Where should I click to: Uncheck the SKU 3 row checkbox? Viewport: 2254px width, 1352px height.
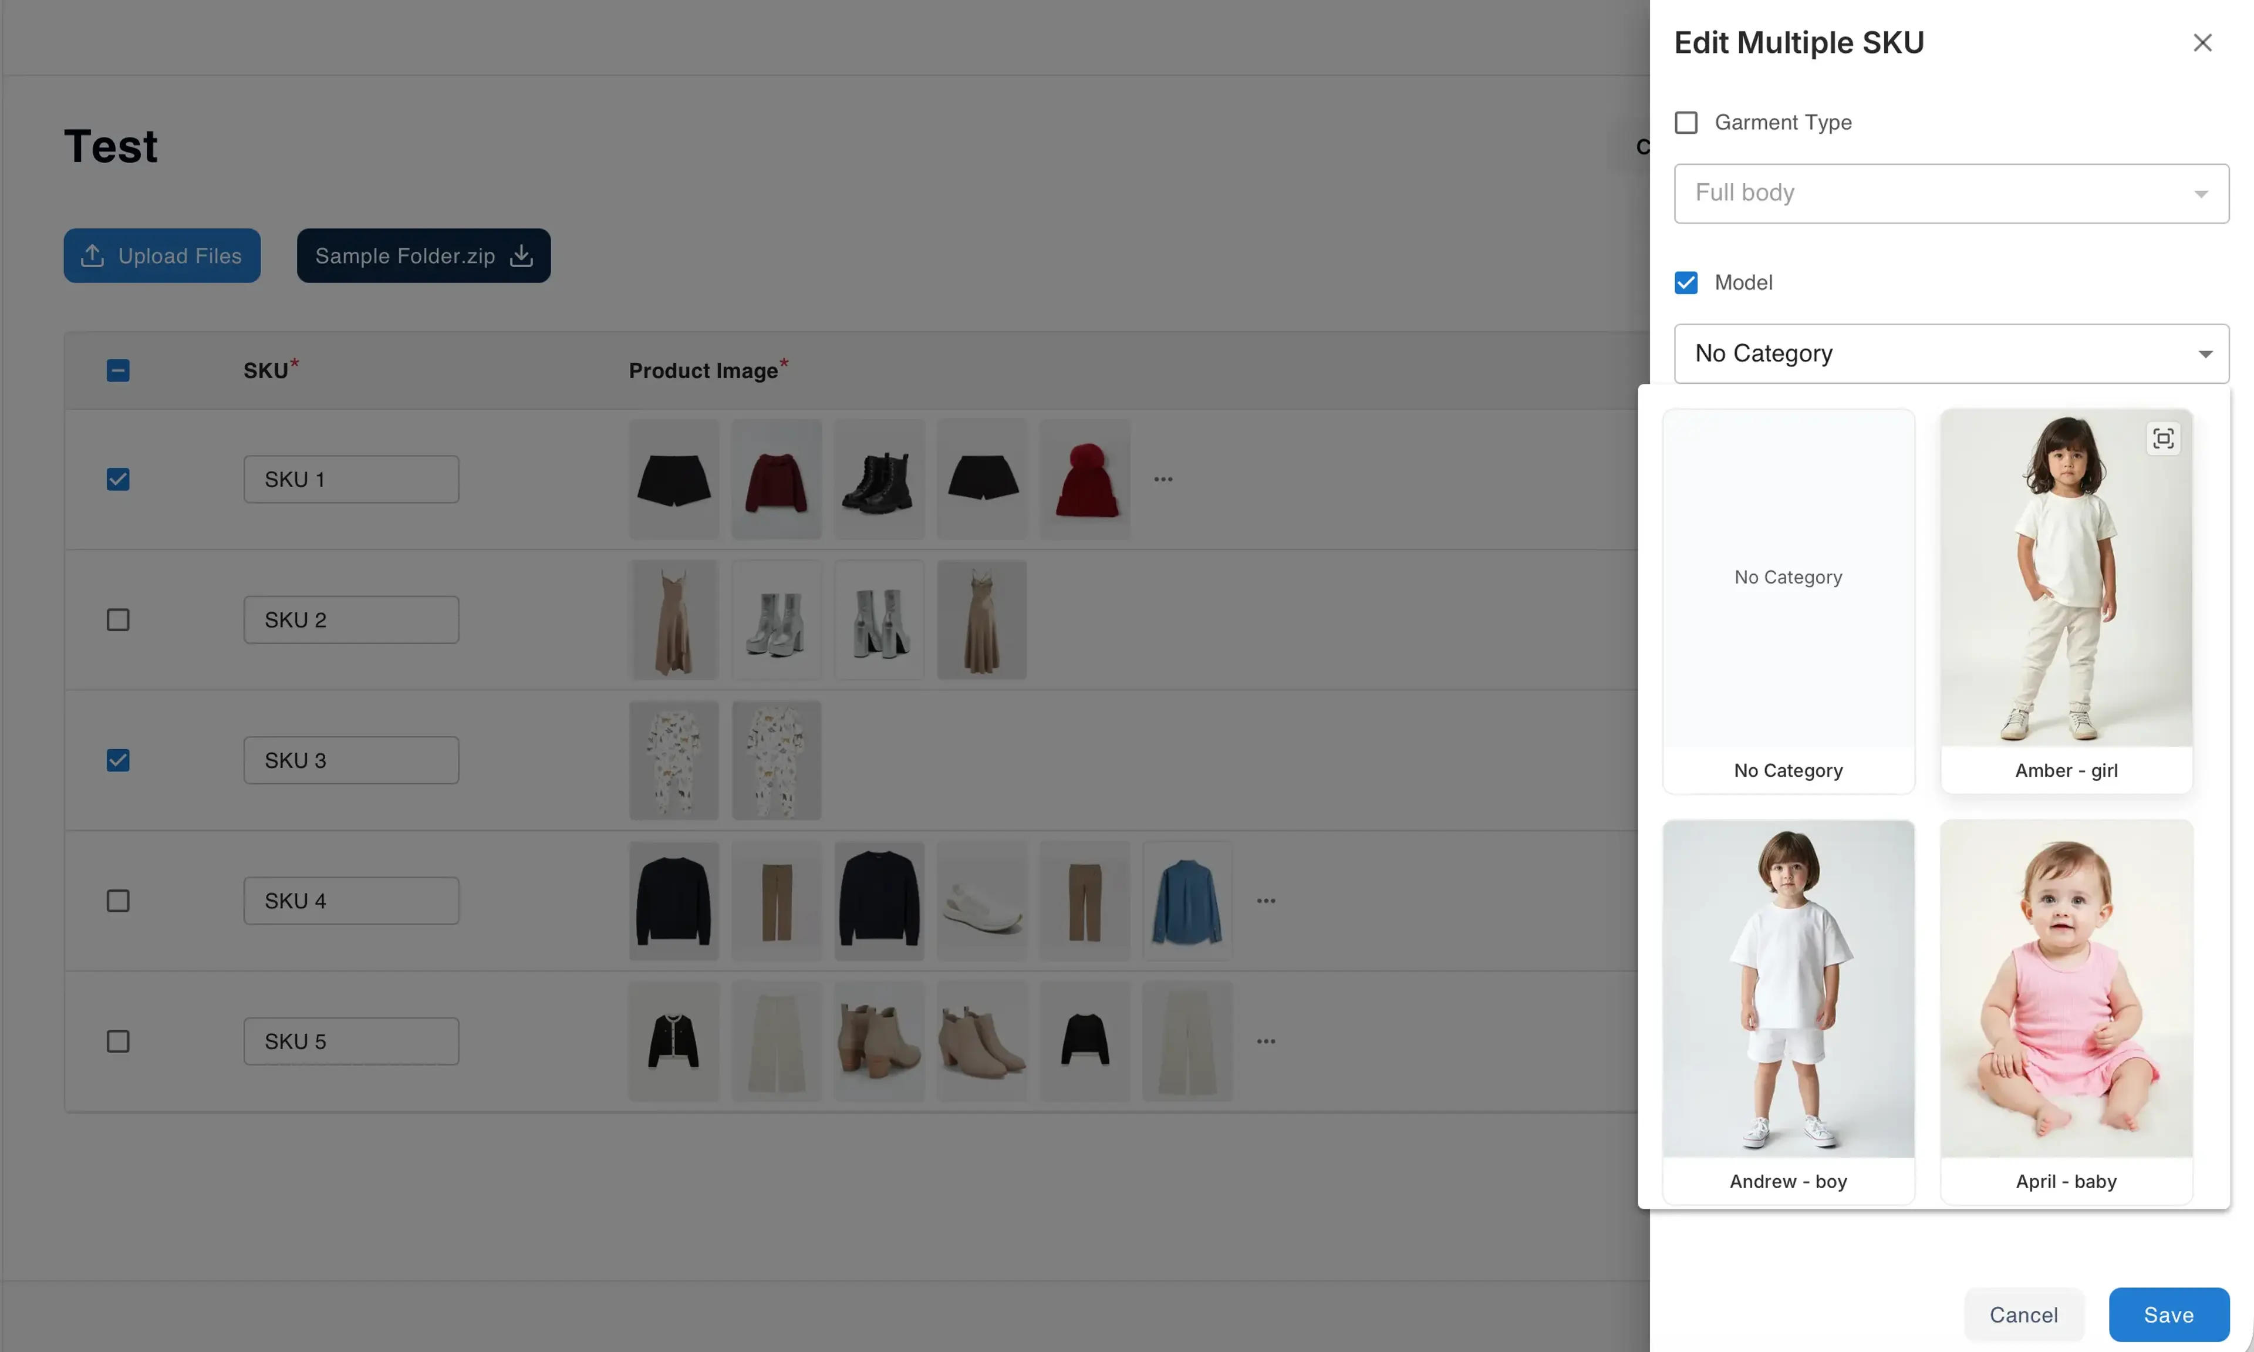coord(117,760)
